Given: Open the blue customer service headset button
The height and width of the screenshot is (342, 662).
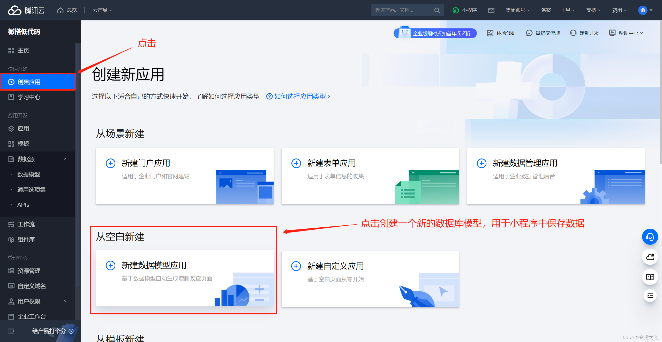Looking at the screenshot, I should (x=650, y=237).
